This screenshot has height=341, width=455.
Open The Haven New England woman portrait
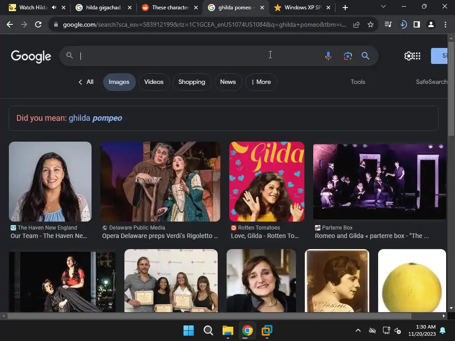pos(50,182)
